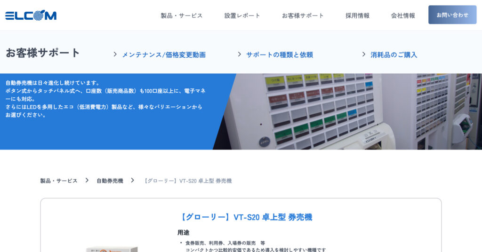Go to 採用情報 page
The width and height of the screenshot is (482, 252).
(358, 16)
